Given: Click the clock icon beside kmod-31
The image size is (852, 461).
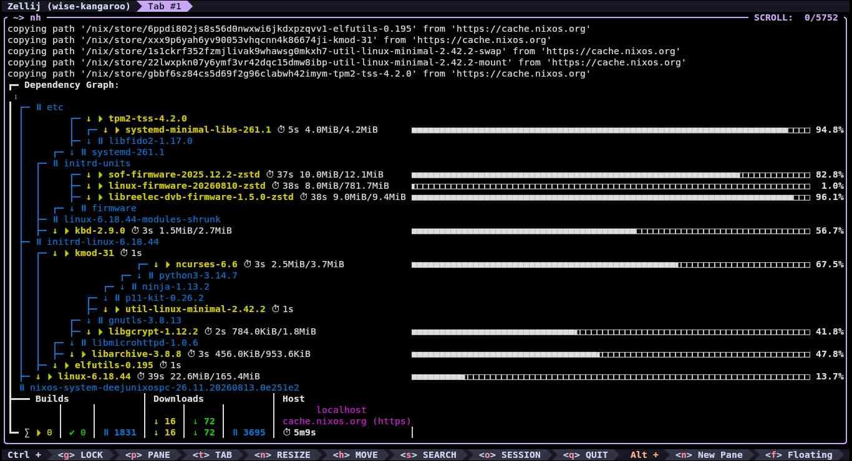Looking at the screenshot, I should [x=123, y=253].
